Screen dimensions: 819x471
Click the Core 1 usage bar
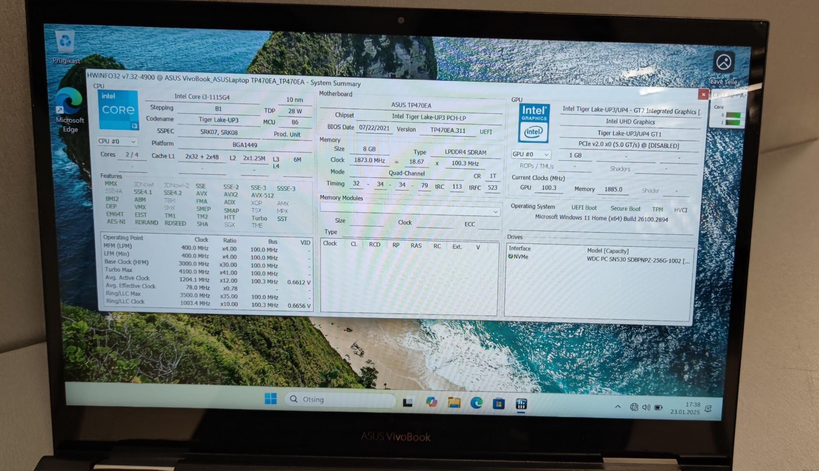coord(733,122)
